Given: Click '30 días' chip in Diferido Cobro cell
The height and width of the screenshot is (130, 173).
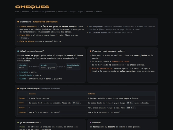Looking at the screenshot, I should click(130, 103).
